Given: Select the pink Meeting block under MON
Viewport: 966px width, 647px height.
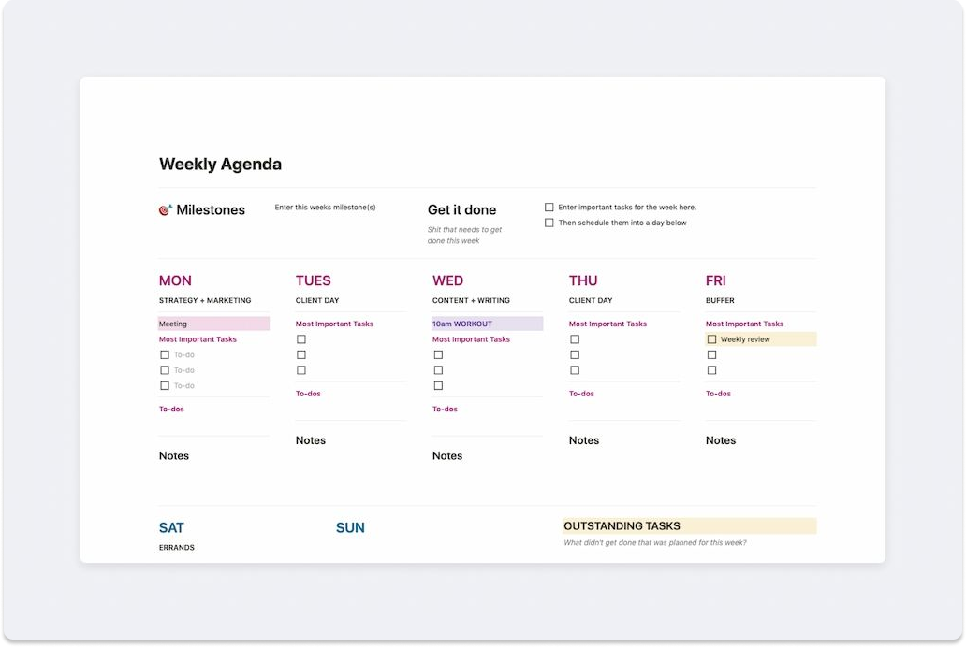Looking at the screenshot, I should point(213,324).
